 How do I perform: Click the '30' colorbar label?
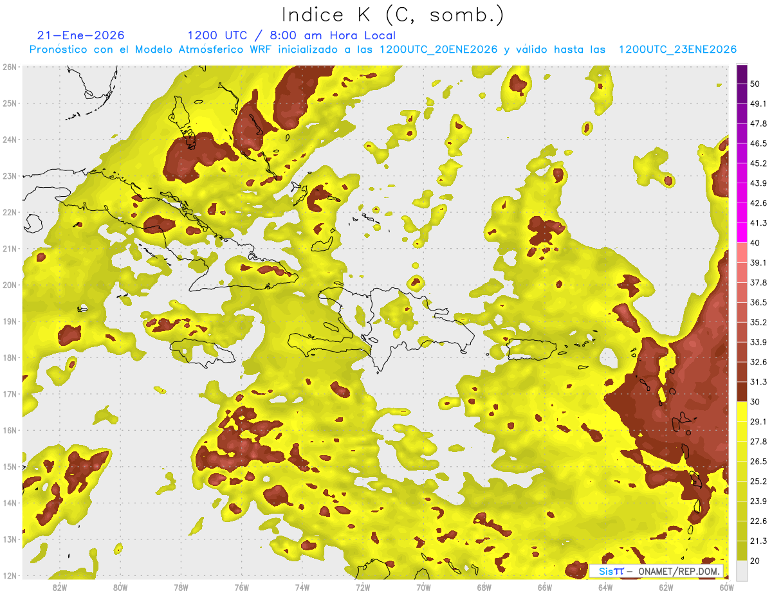(x=757, y=402)
